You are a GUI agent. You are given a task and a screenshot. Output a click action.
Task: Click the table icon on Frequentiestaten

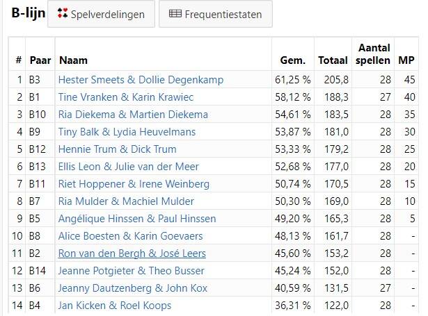tap(175, 13)
